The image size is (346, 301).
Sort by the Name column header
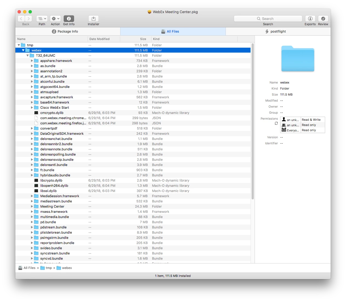coord(51,39)
